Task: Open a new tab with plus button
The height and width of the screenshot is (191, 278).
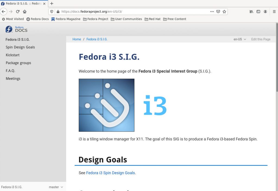Action: (52, 4)
